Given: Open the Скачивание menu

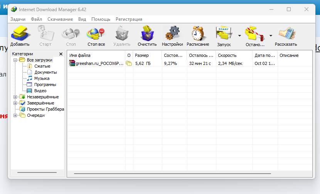Looking at the screenshot, I should pos(60,19).
